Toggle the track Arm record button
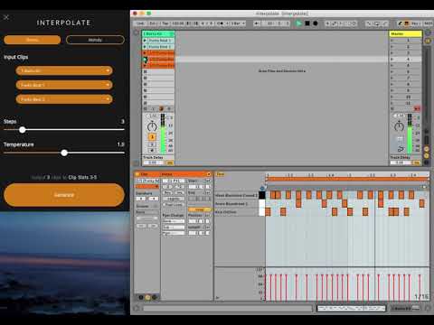Viewport: 434px width, 325px height. (x=152, y=150)
